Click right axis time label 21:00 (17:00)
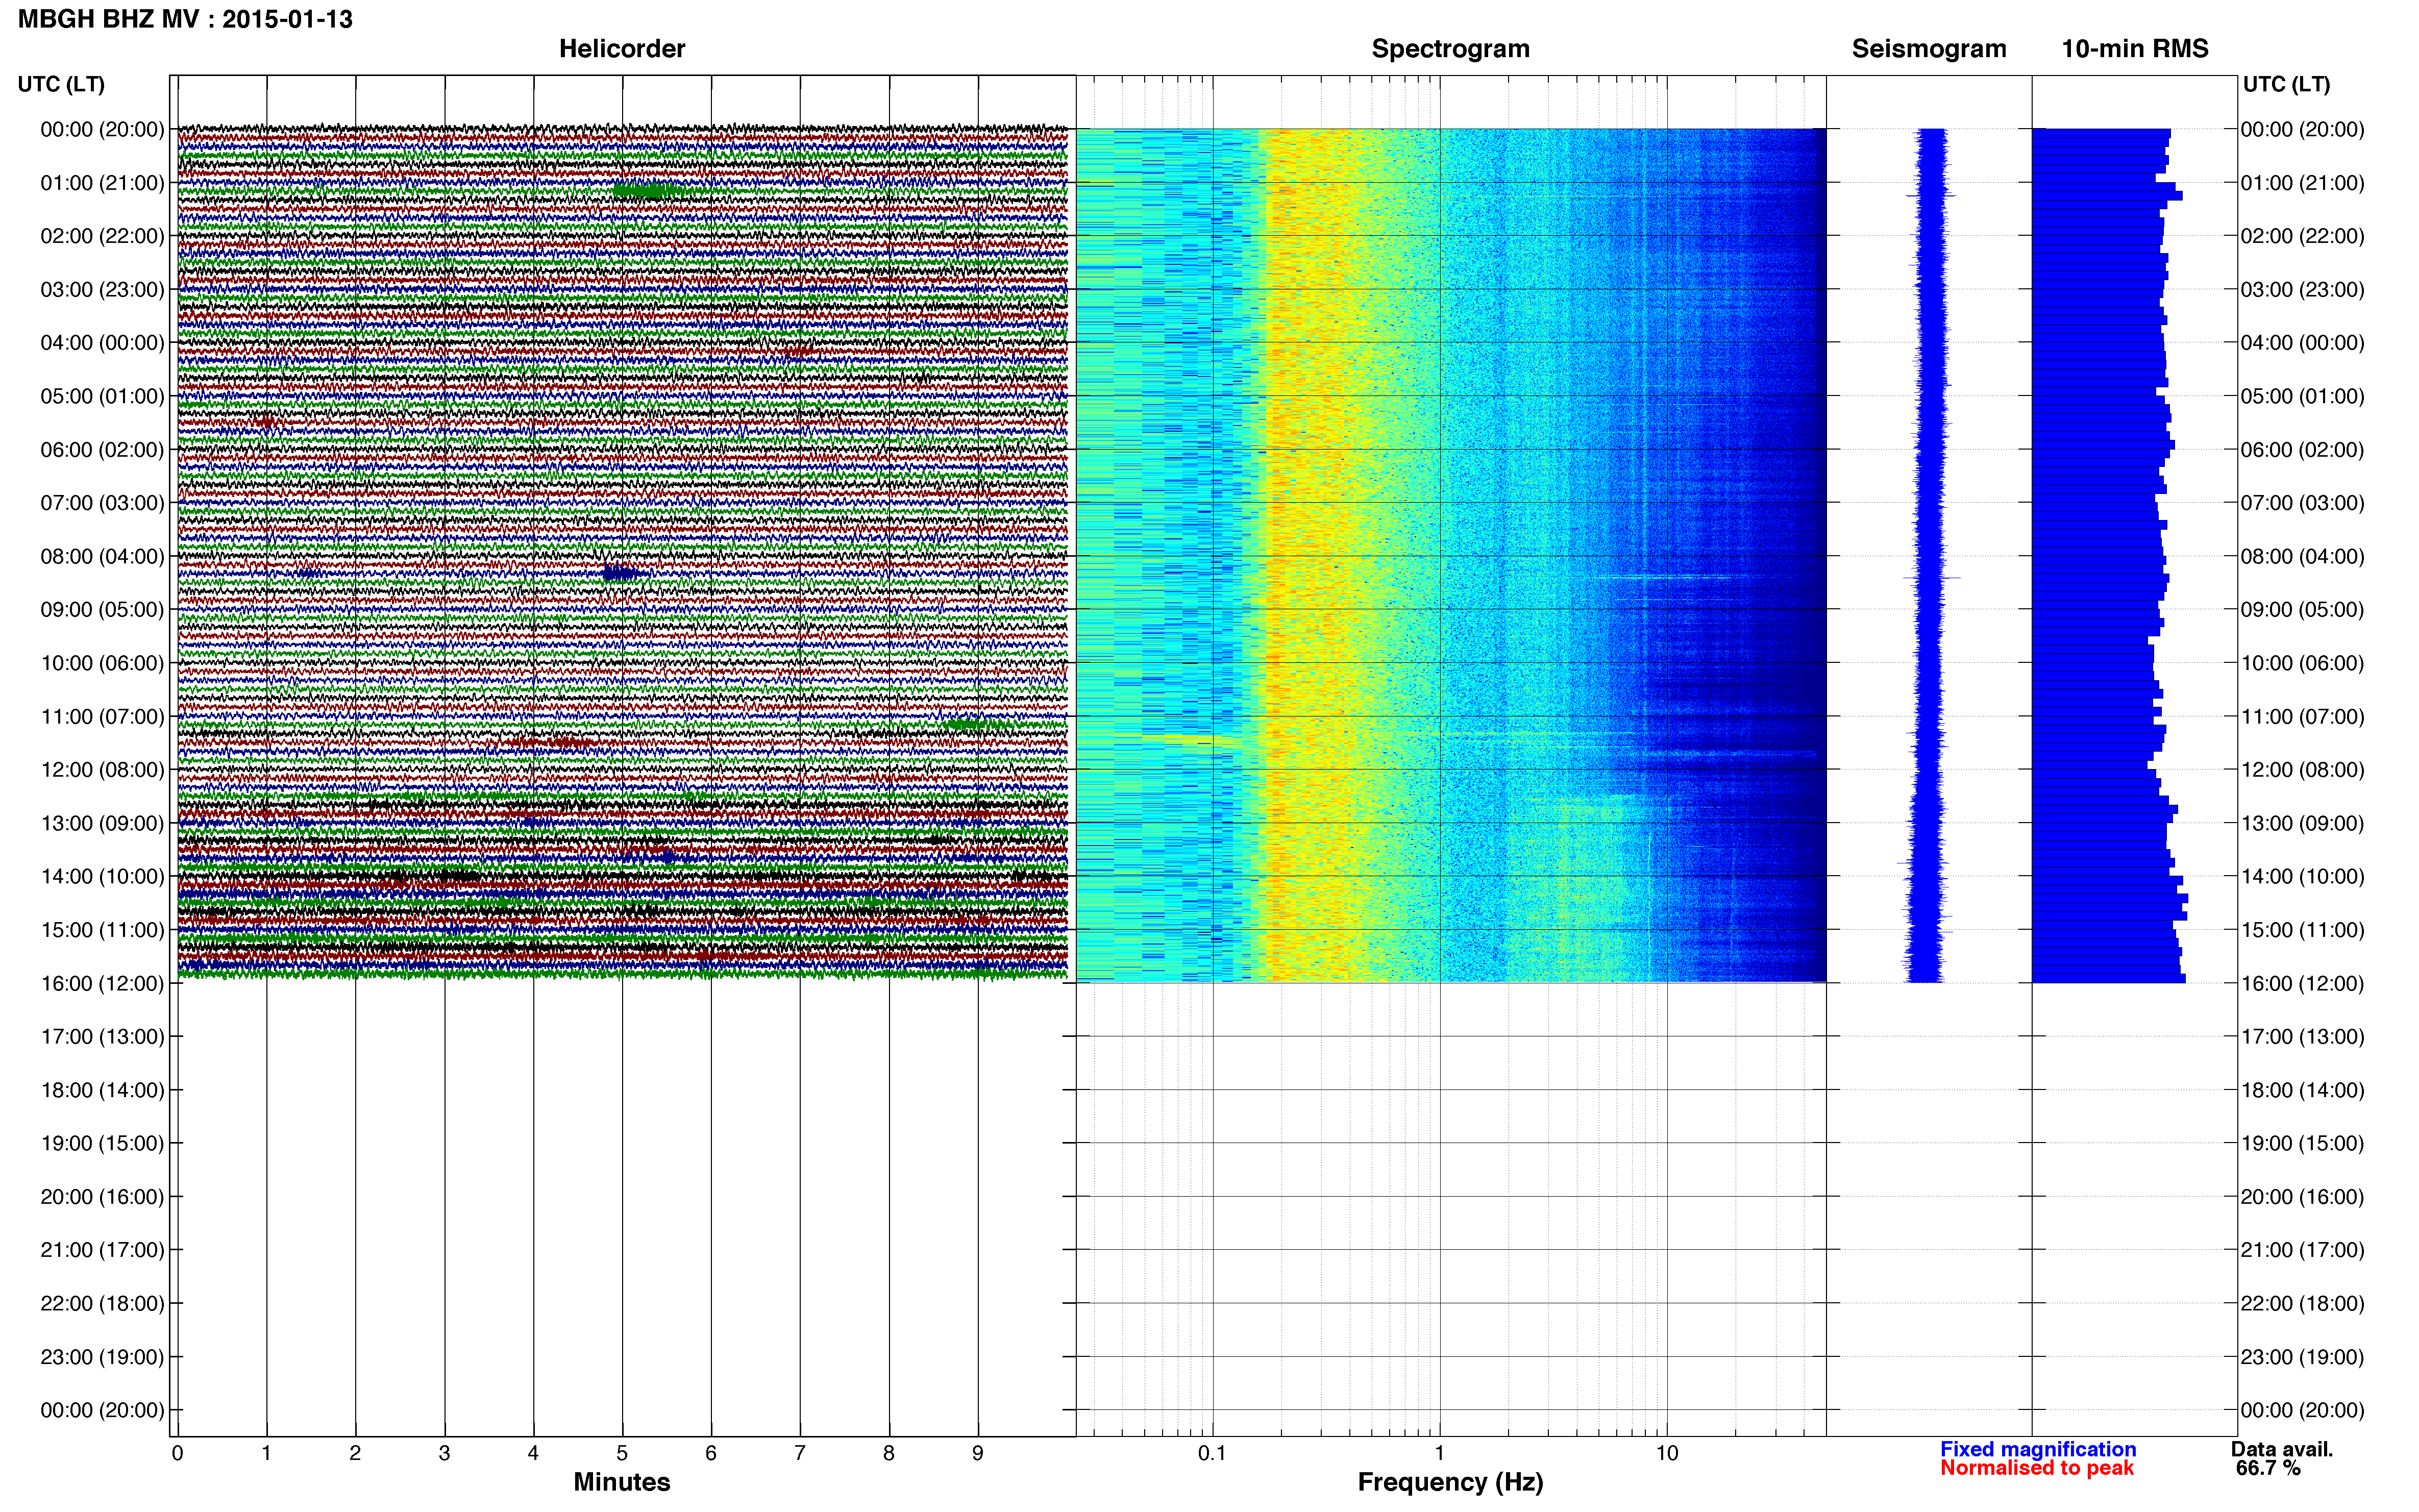The height and width of the screenshot is (1512, 2419). coord(2302,1250)
